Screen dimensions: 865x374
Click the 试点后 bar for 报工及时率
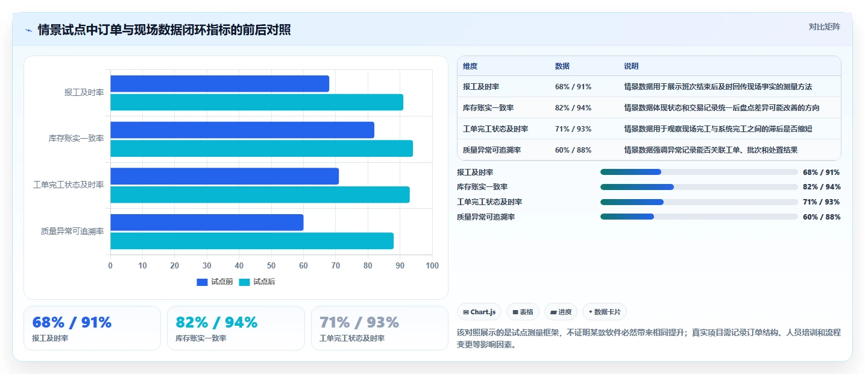[257, 102]
